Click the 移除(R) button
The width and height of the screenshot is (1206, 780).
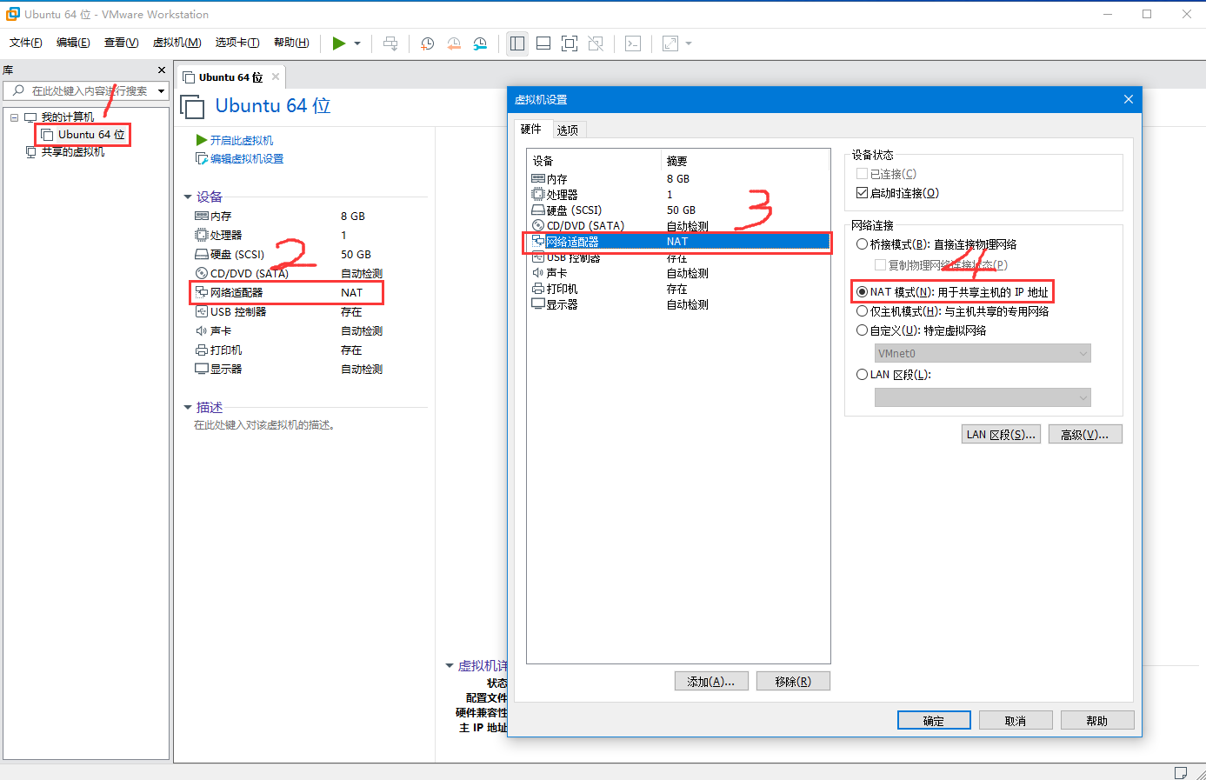click(x=793, y=681)
